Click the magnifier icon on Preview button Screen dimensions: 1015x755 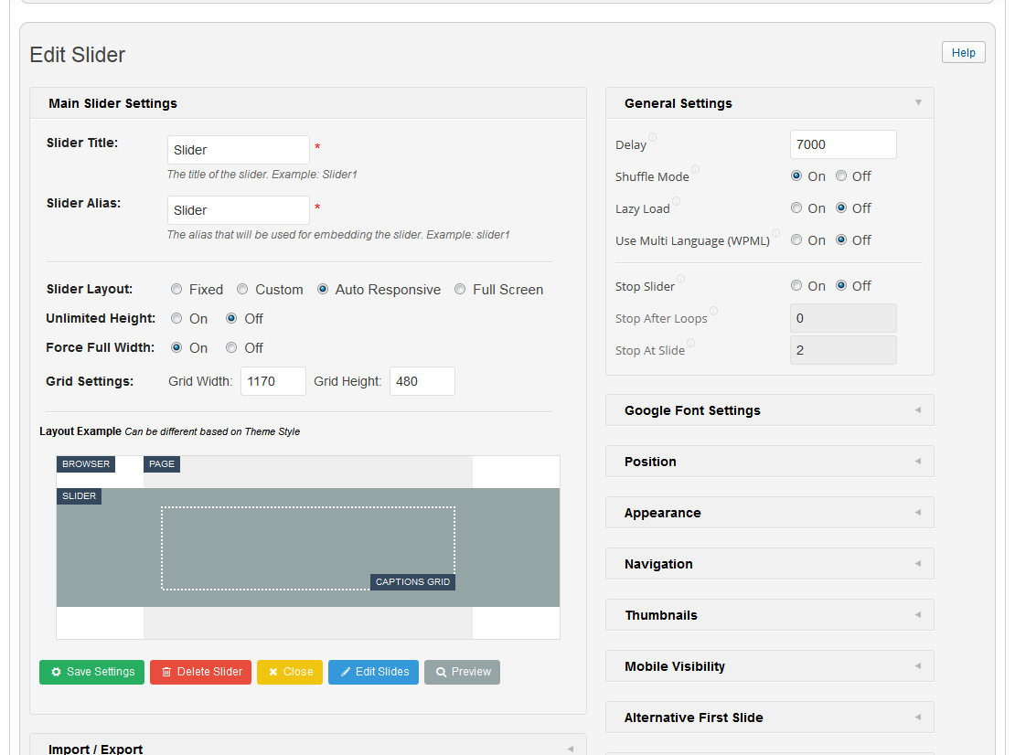[x=441, y=672]
